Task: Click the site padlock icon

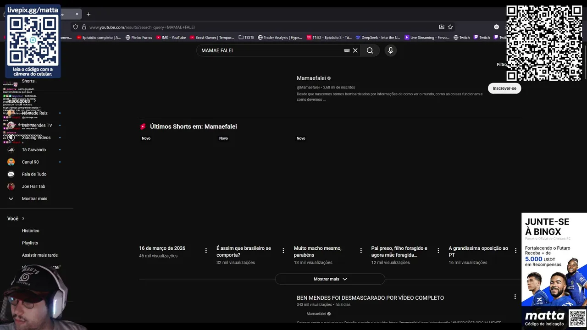Action: (84, 27)
